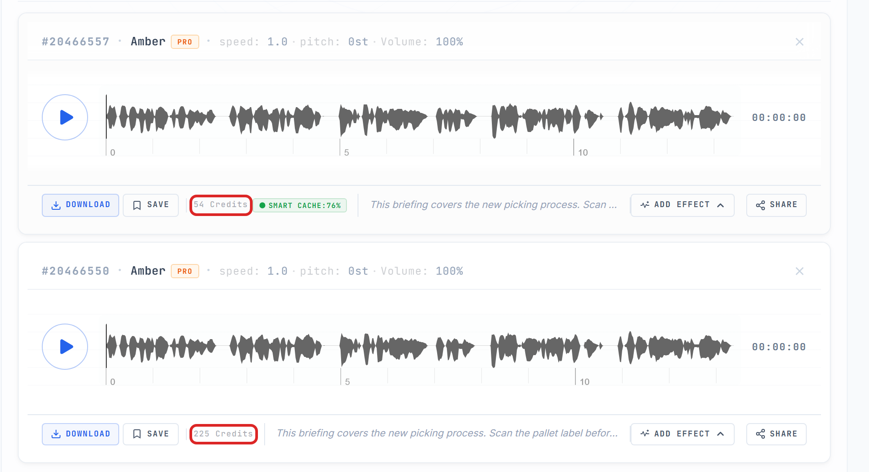Share clip #20466557
Viewport: 869px width, 472px height.
pos(776,205)
